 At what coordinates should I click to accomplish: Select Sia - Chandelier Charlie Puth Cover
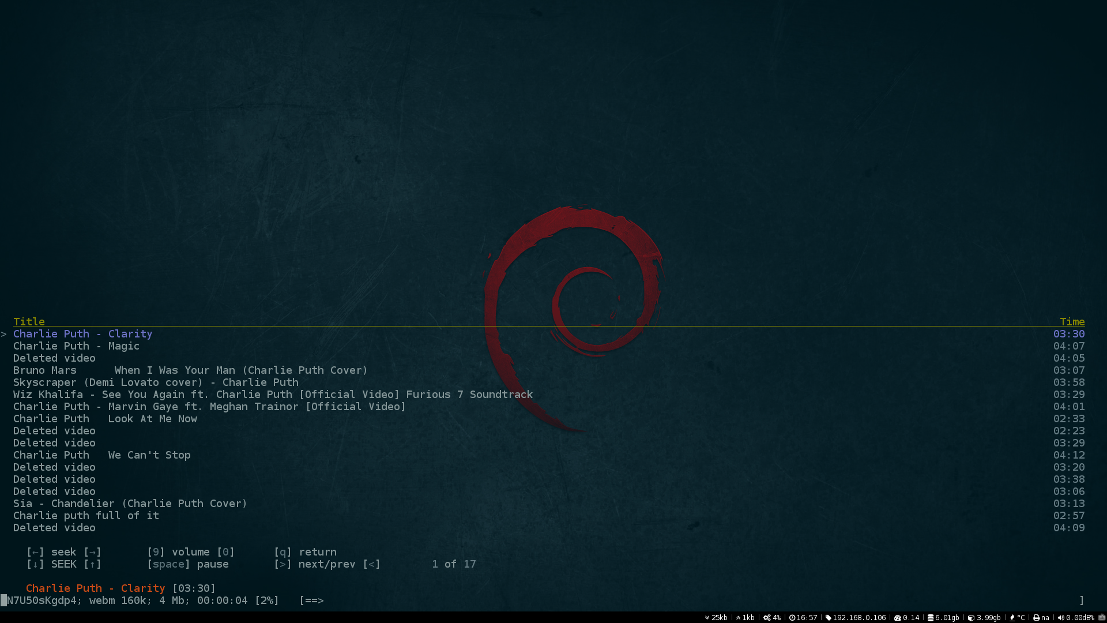130,504
